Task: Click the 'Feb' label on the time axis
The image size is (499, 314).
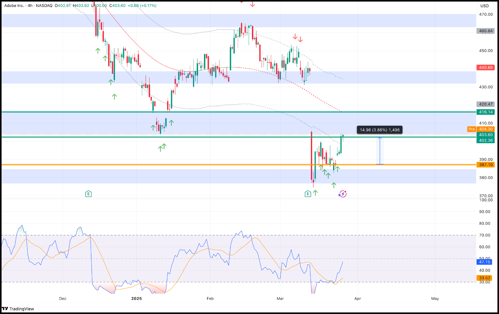Action: click(210, 298)
